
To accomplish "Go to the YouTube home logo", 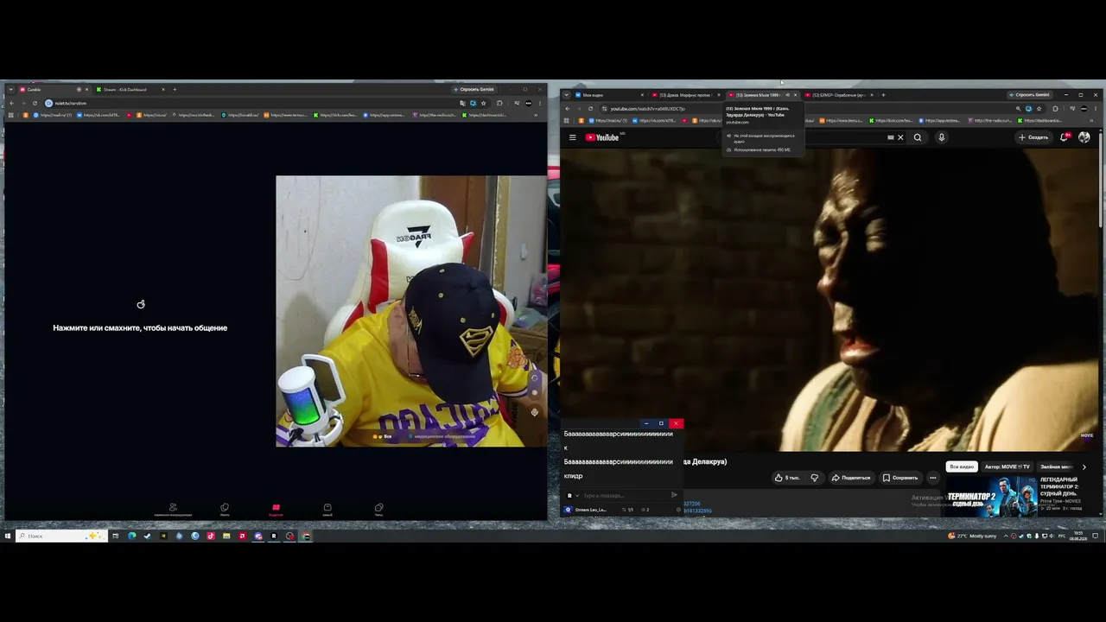I will tap(602, 137).
